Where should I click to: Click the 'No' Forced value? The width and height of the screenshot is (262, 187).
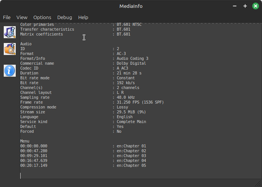pyautogui.click(x=119, y=131)
